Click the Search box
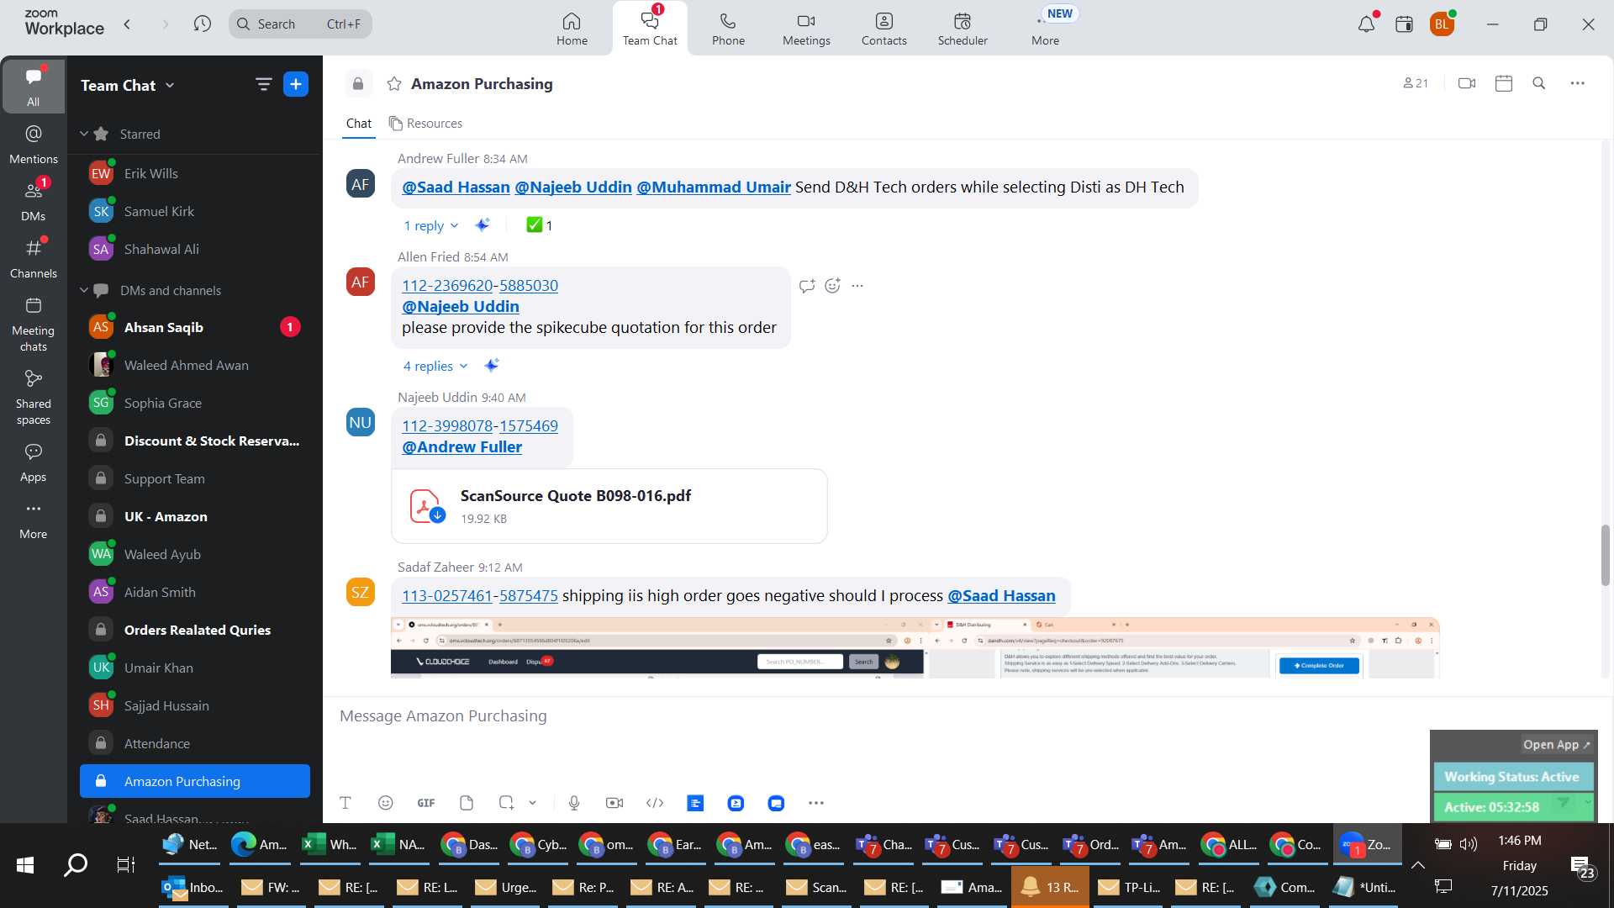 [x=300, y=24]
